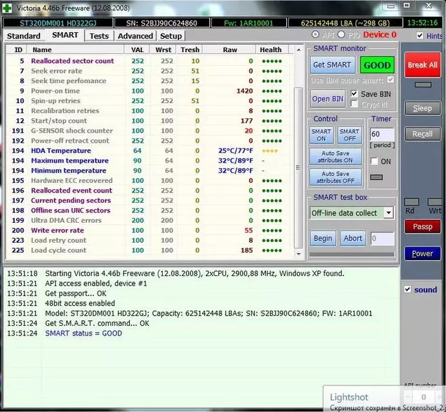The width and height of the screenshot is (446, 412).
Task: Click the Tresh column header
Action: (190, 50)
